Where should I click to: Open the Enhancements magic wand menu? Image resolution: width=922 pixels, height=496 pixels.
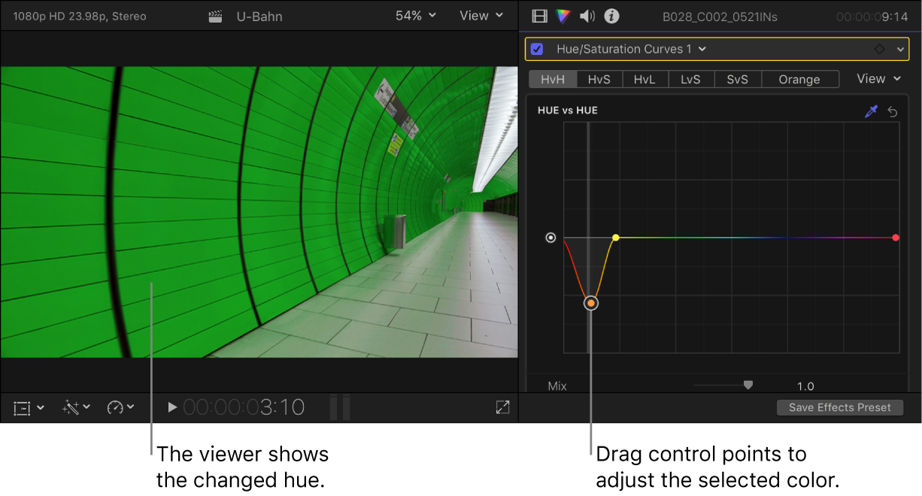coord(74,407)
